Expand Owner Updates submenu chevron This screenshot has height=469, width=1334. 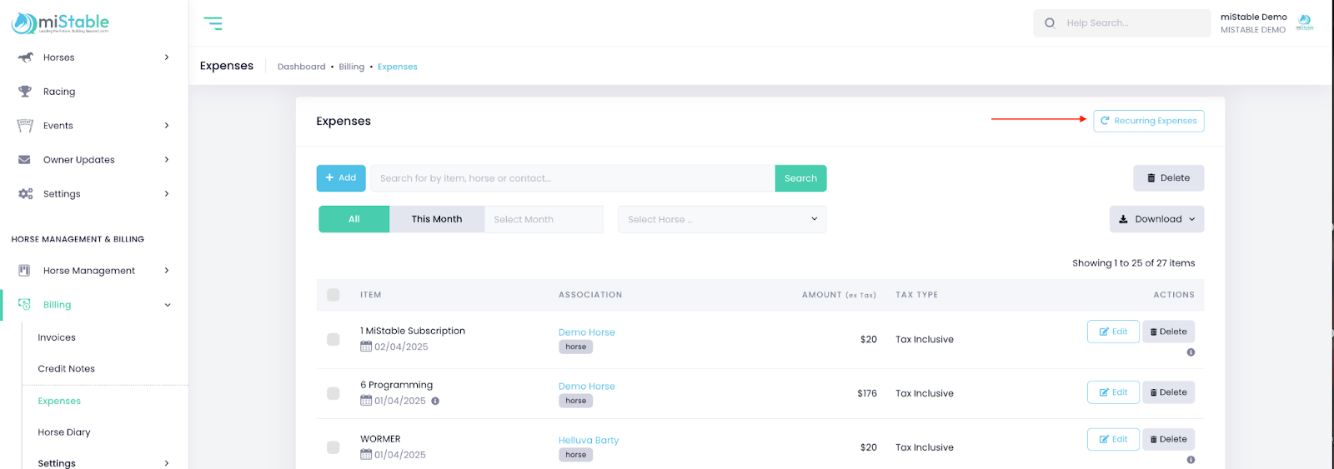pos(167,160)
